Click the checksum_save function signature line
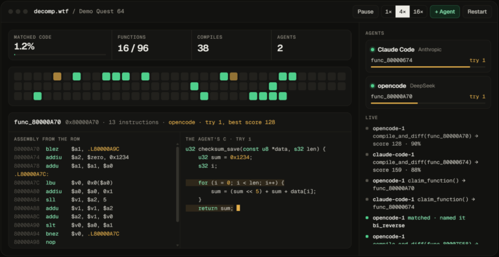 [255, 149]
